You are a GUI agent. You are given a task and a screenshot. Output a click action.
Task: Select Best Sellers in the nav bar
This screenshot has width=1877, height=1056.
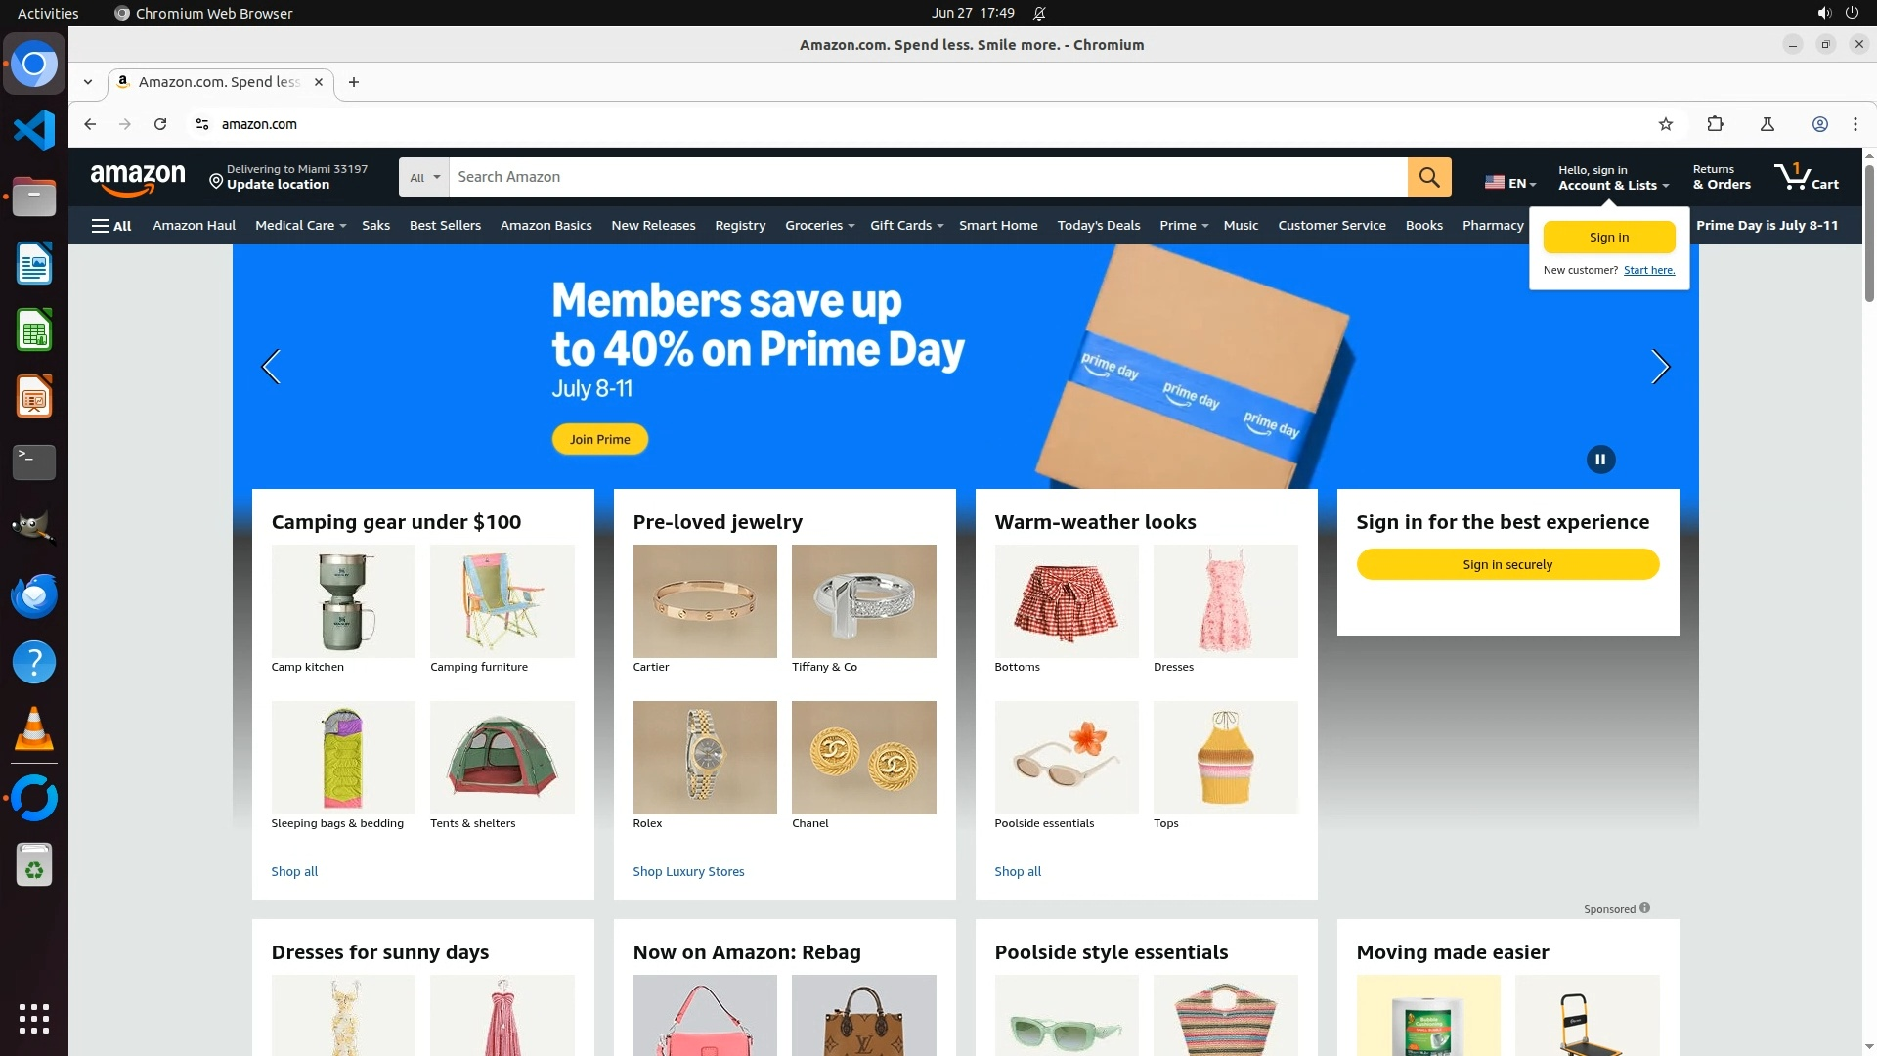pyautogui.click(x=445, y=226)
